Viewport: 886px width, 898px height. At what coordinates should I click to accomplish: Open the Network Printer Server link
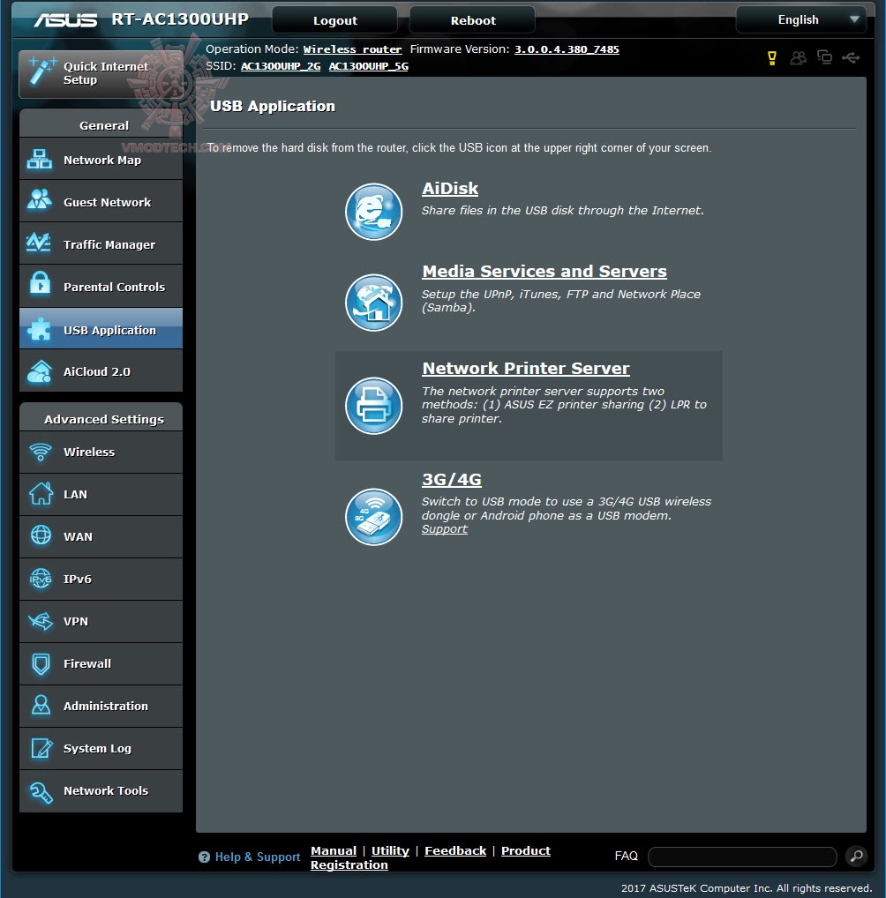point(526,368)
